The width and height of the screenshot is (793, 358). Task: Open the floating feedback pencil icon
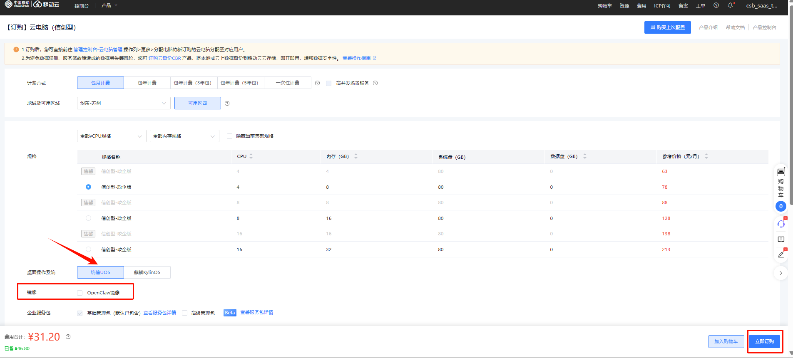click(781, 254)
